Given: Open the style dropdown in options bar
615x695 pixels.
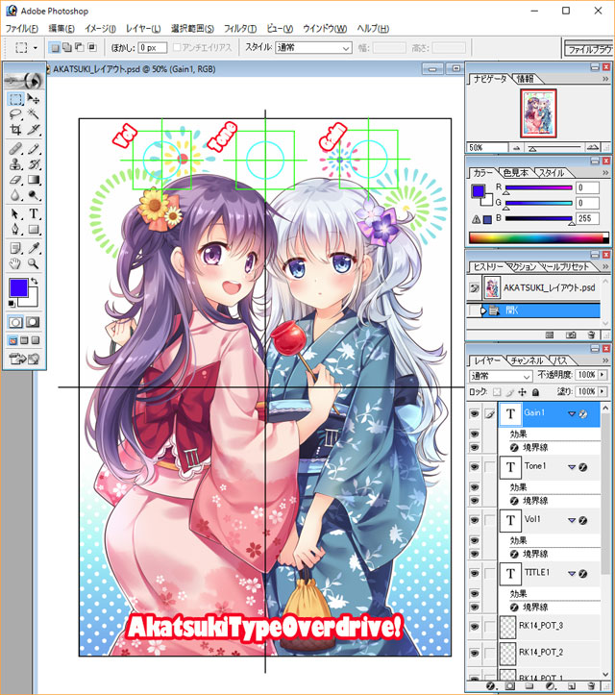Looking at the screenshot, I should tap(347, 48).
